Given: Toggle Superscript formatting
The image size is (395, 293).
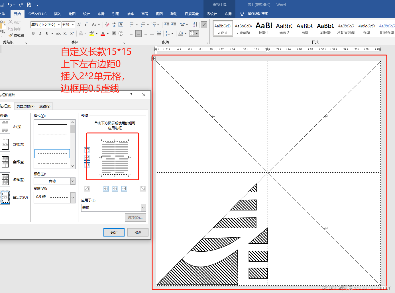Looking at the screenshot, I should (x=72, y=33).
